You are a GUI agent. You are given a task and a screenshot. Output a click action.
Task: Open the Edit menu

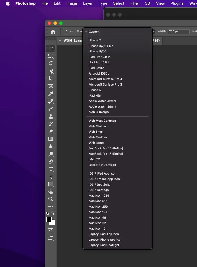tap(57, 3)
